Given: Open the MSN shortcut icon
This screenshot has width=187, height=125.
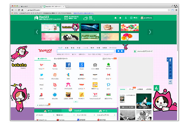Looking at the screenshot, I should (x=68, y=75).
